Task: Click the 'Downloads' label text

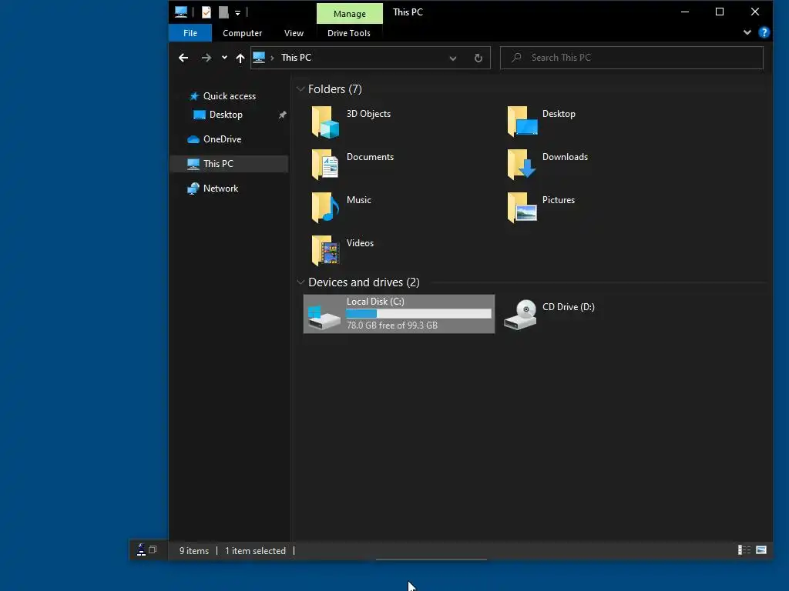Action: [x=565, y=157]
